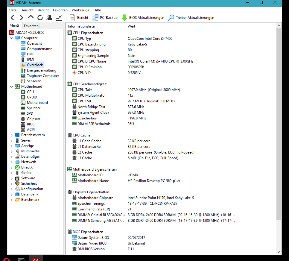Open the Hilfe menu
This screenshot has height=261, width=289.
tap(97, 10)
